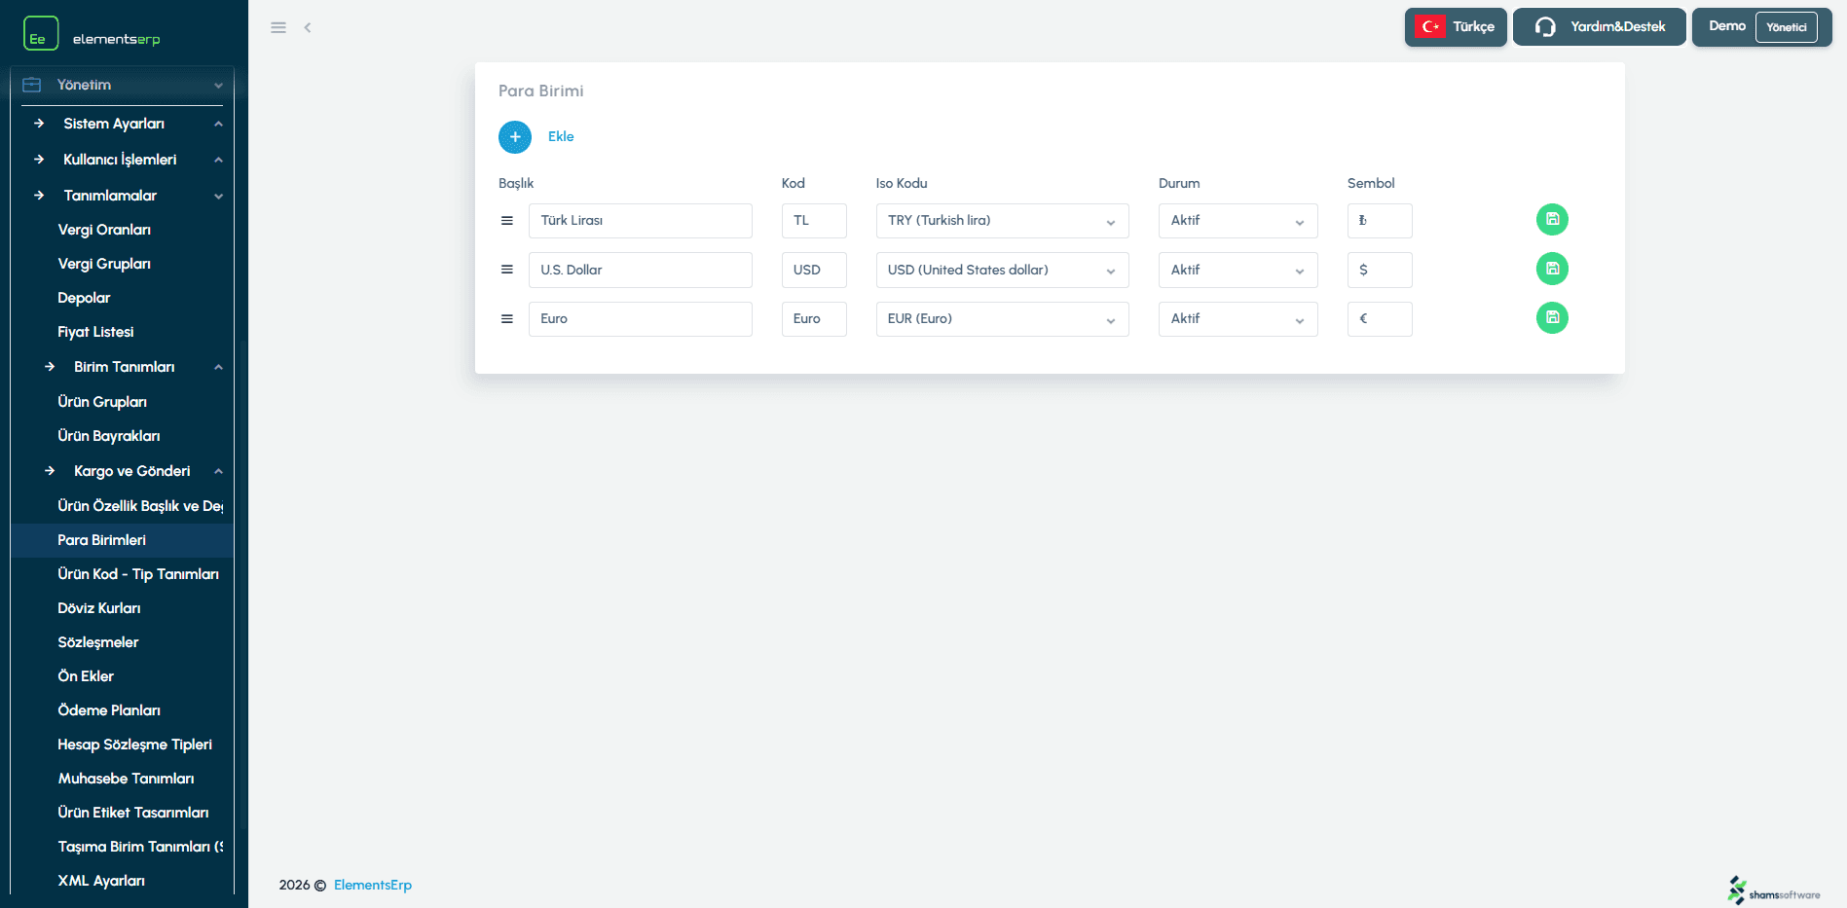Edit the euro sign symbol field
1847x908 pixels.
[1380, 319]
